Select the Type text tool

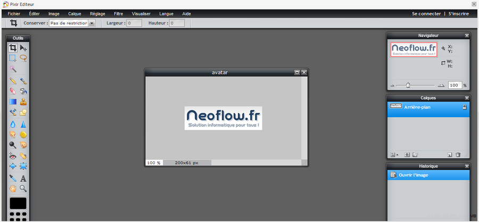[23, 178]
